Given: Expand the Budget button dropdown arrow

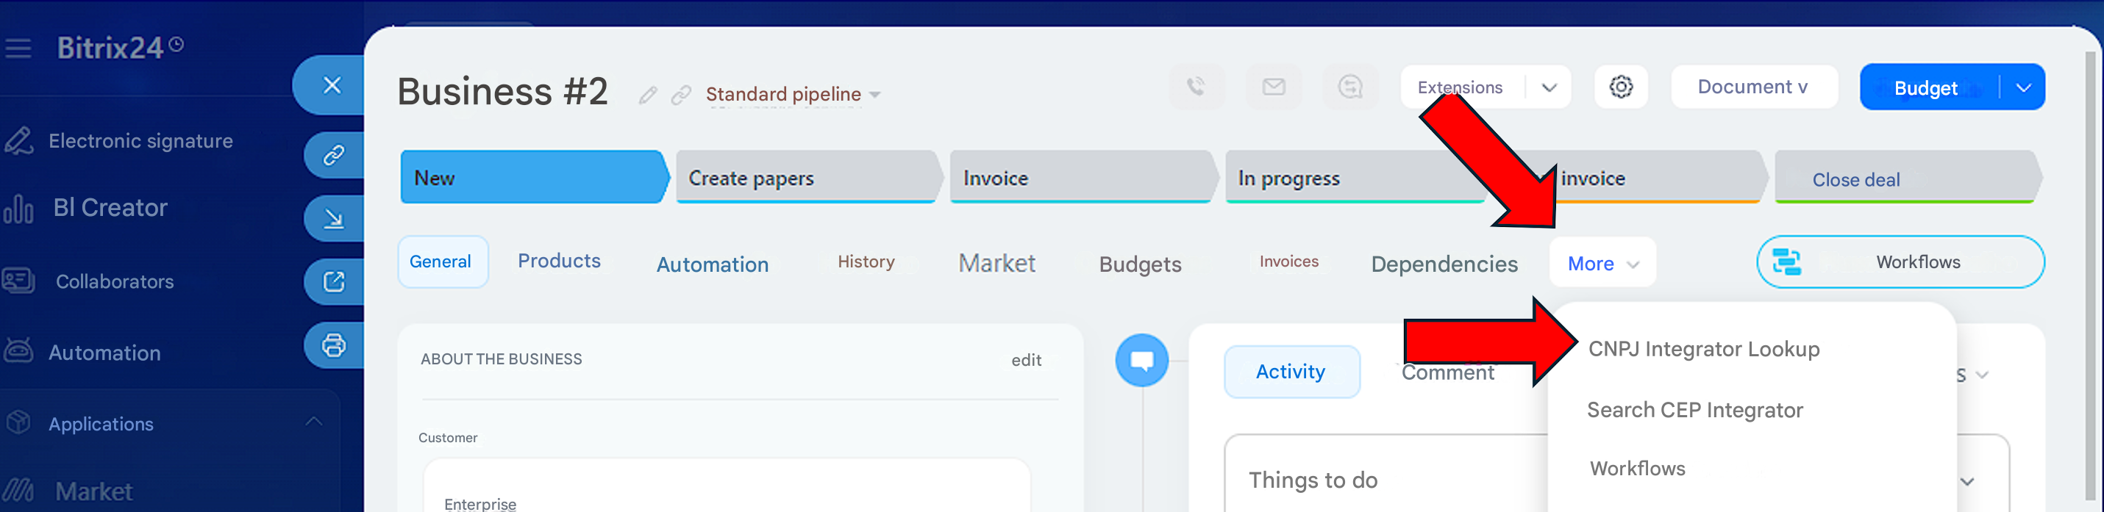Looking at the screenshot, I should point(2023,87).
